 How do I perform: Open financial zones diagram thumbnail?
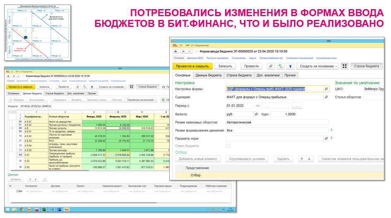[x=37, y=33]
